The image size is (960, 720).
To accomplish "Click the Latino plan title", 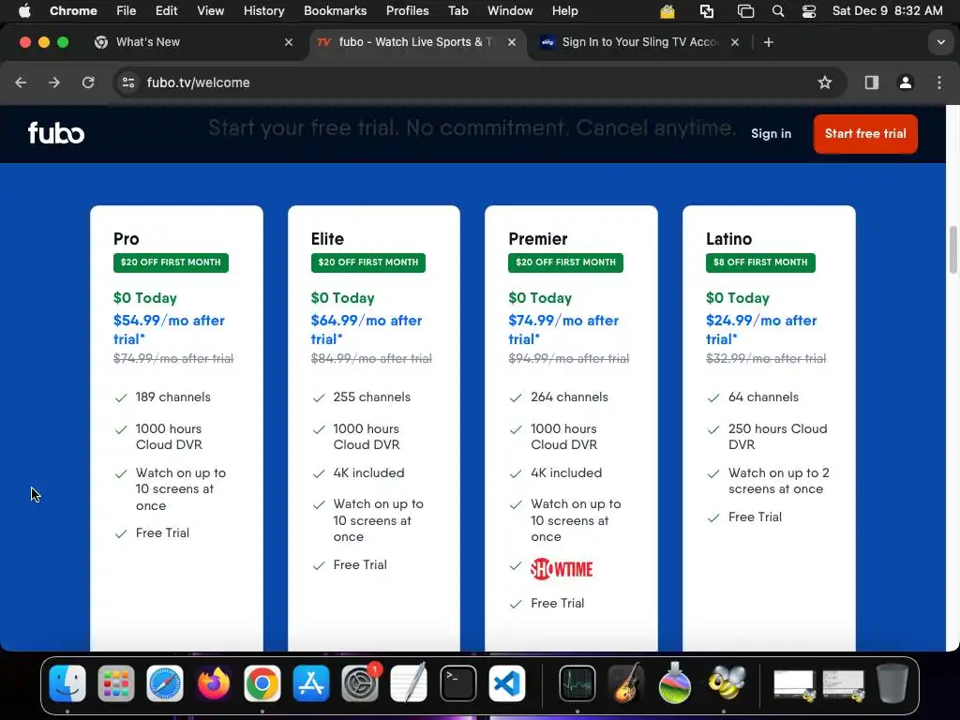I will [728, 239].
